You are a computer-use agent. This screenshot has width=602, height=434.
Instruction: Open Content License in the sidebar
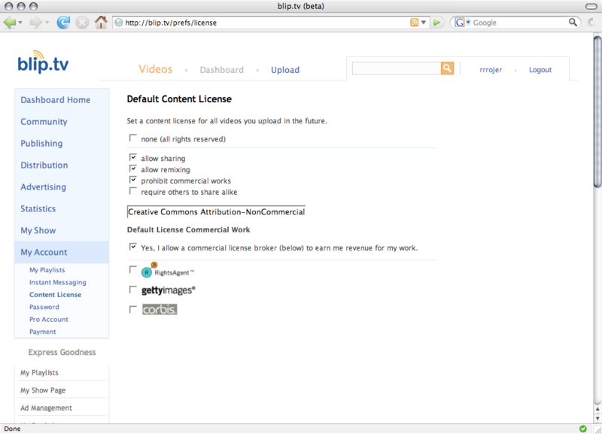[x=55, y=295]
